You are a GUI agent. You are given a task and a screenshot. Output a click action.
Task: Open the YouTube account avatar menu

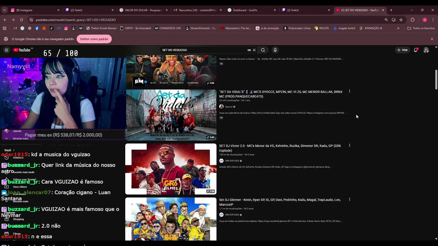(426, 50)
